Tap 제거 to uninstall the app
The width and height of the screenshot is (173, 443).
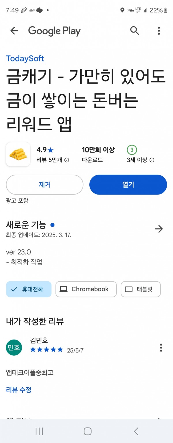pos(45,185)
